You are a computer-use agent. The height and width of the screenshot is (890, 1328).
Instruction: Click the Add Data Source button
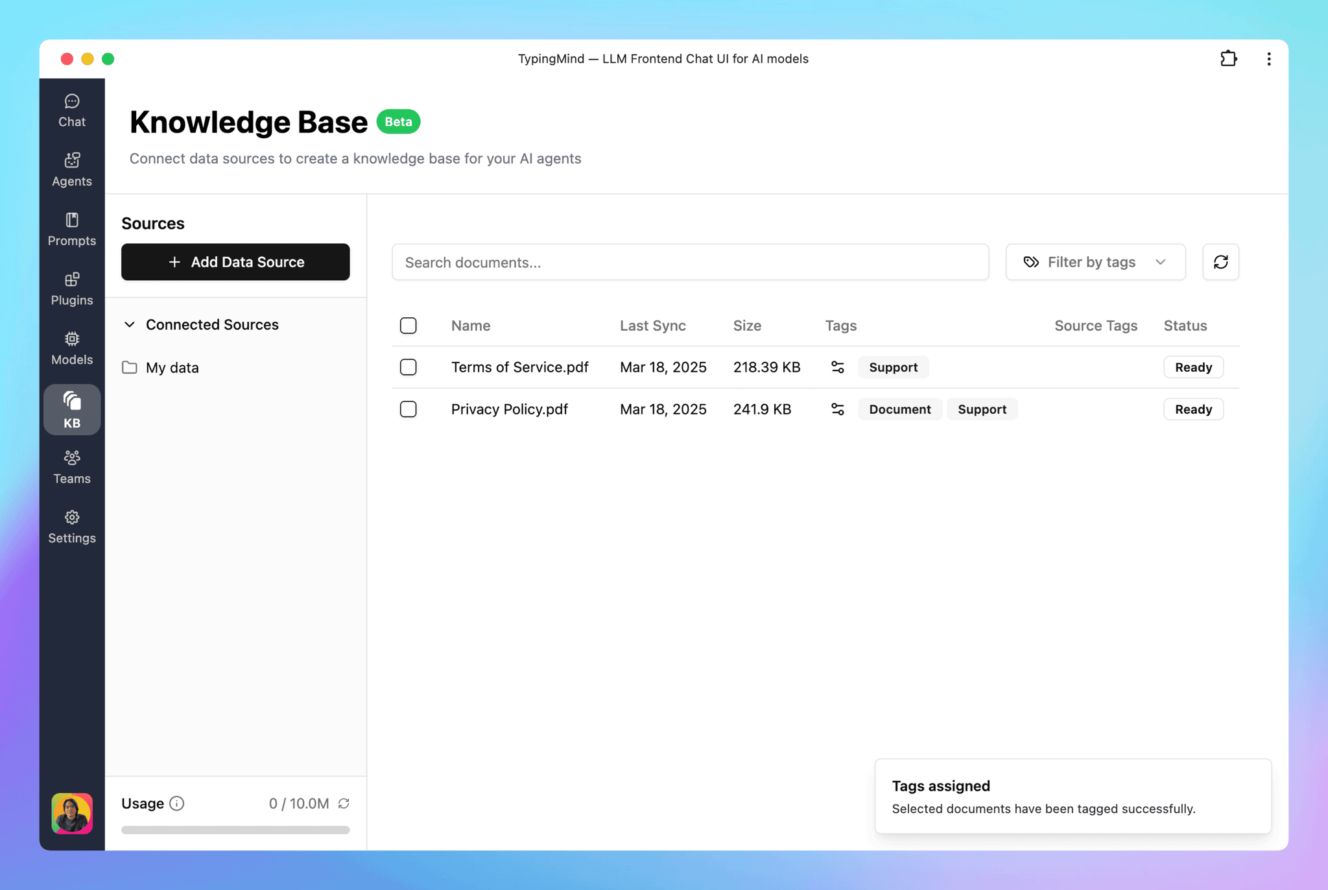point(235,262)
